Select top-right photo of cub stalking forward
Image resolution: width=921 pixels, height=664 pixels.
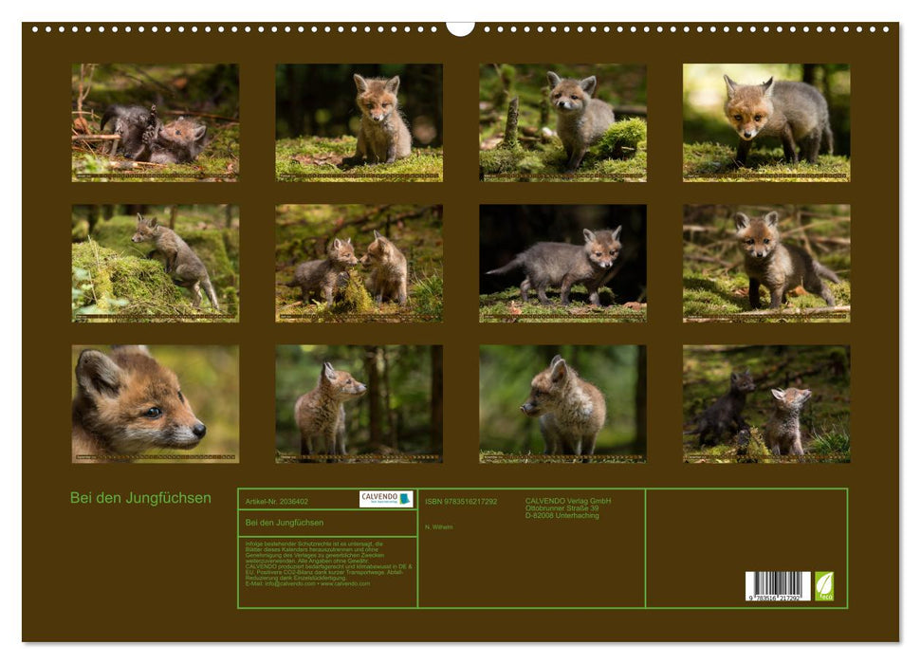(766, 122)
